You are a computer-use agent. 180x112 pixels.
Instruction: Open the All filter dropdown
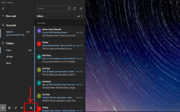click(80, 16)
